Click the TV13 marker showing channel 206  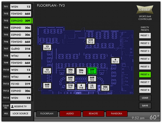pyautogui.click(x=105, y=88)
